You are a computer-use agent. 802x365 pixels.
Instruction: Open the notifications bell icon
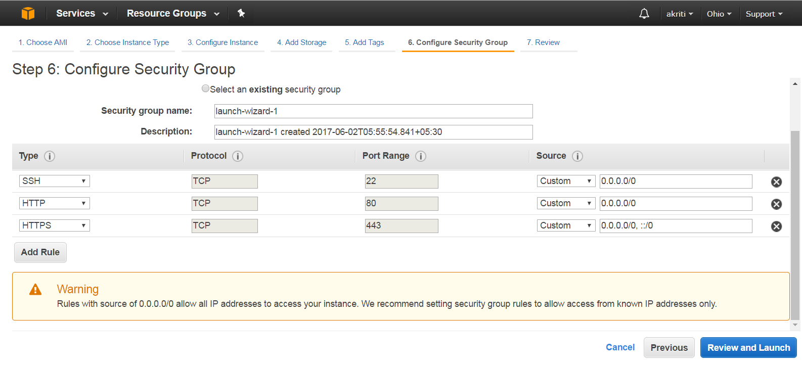[x=644, y=14]
